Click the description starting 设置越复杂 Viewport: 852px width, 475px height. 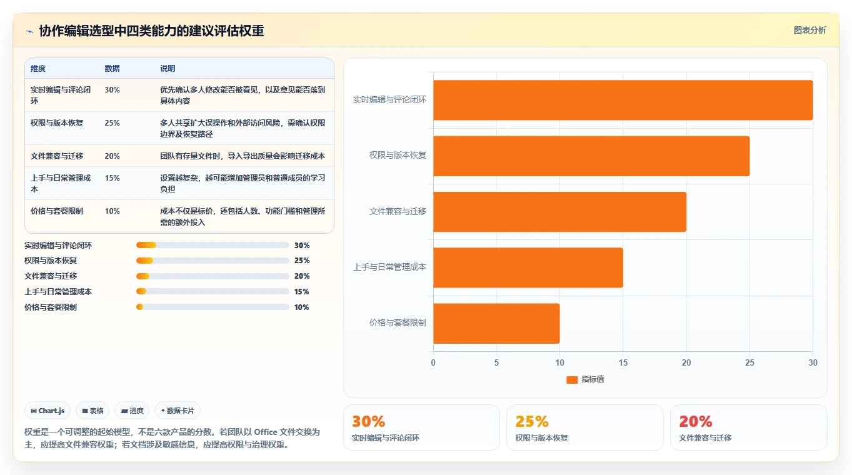click(243, 183)
